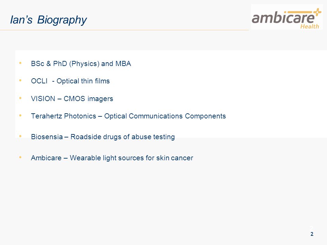Click the gold divider line under title

[124, 30]
